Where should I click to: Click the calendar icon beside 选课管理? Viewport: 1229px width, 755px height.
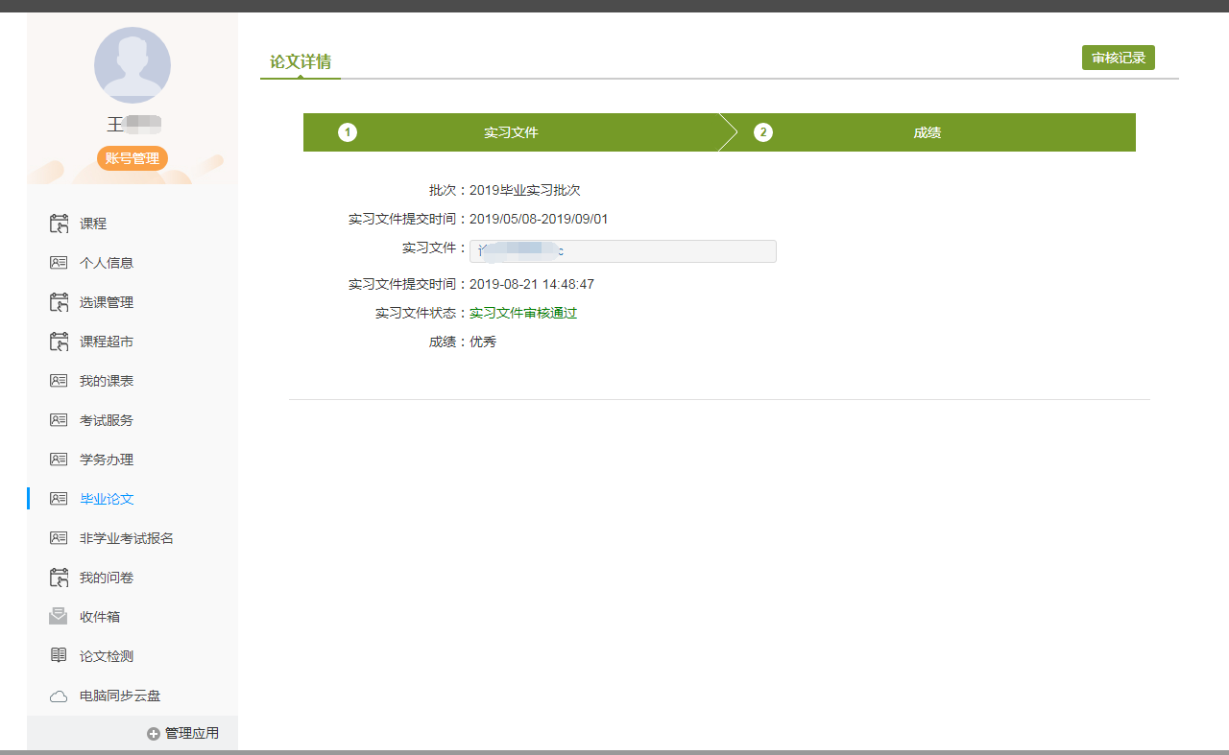(59, 302)
